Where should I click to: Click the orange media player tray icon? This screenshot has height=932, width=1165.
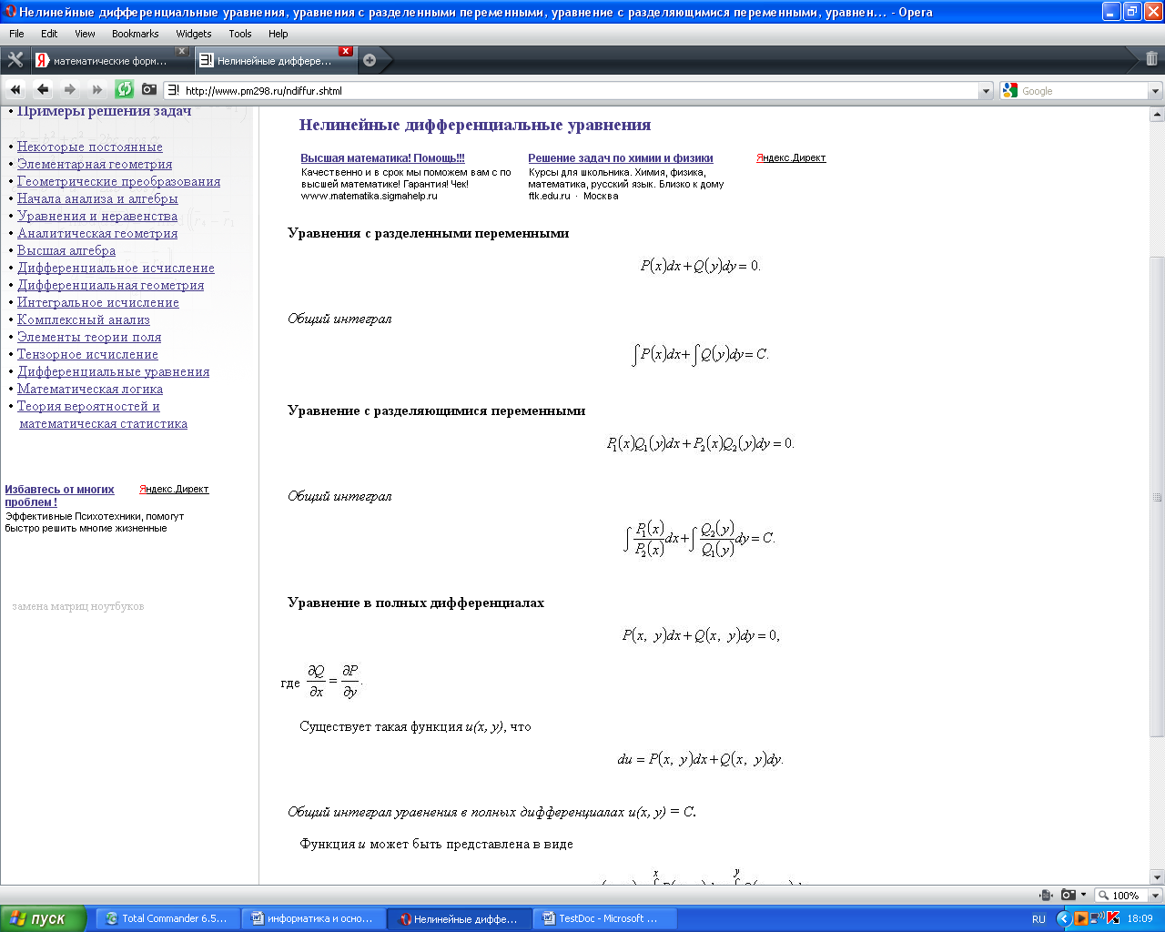click(1080, 918)
